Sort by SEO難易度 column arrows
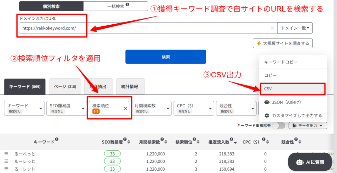This screenshot has height=173, width=337. tap(129, 142)
